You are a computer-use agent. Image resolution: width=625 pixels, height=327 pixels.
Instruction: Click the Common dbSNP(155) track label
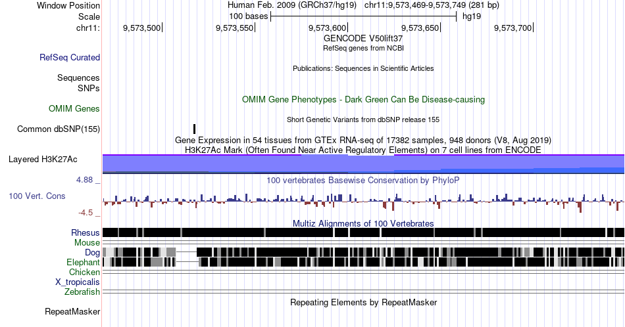[58, 129]
